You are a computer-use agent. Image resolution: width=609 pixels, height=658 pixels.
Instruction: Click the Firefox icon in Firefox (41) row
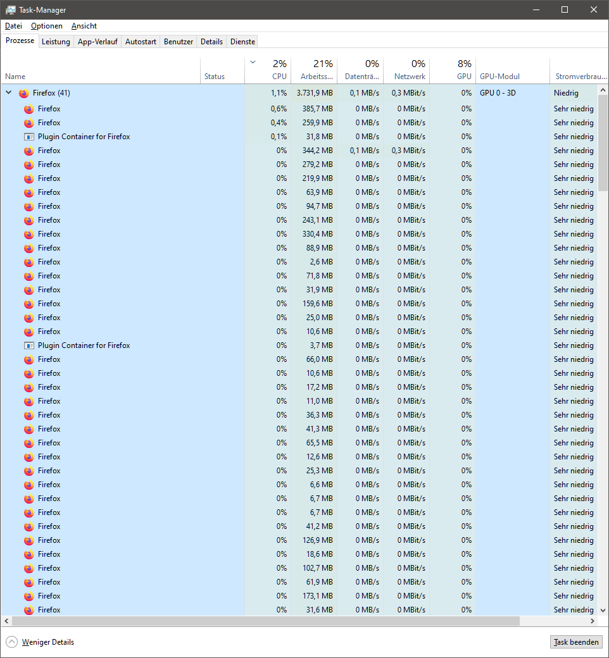click(24, 93)
